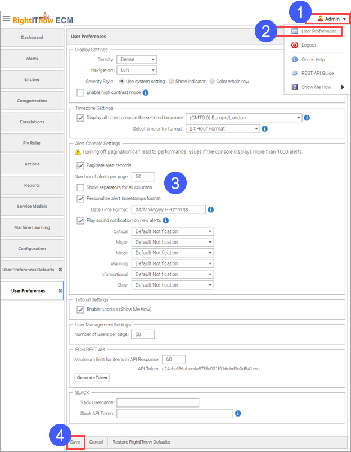Open Reports sidebar section

point(32,185)
